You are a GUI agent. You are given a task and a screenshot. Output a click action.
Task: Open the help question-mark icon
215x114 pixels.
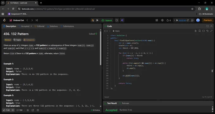pyautogui.click(x=38, y=110)
